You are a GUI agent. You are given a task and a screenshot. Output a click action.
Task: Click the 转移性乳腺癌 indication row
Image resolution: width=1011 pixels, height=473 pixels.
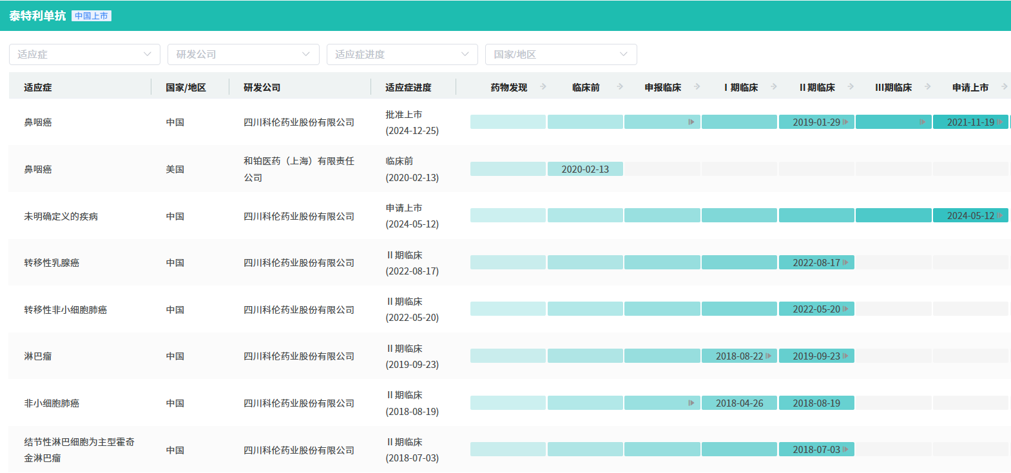tap(52, 263)
